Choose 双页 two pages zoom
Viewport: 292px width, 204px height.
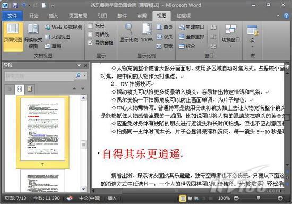(x=165, y=37)
